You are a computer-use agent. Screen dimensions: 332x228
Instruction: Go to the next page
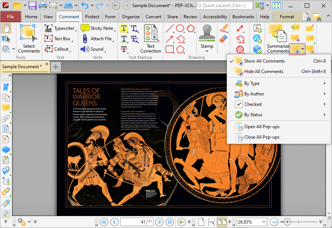tap(159, 222)
